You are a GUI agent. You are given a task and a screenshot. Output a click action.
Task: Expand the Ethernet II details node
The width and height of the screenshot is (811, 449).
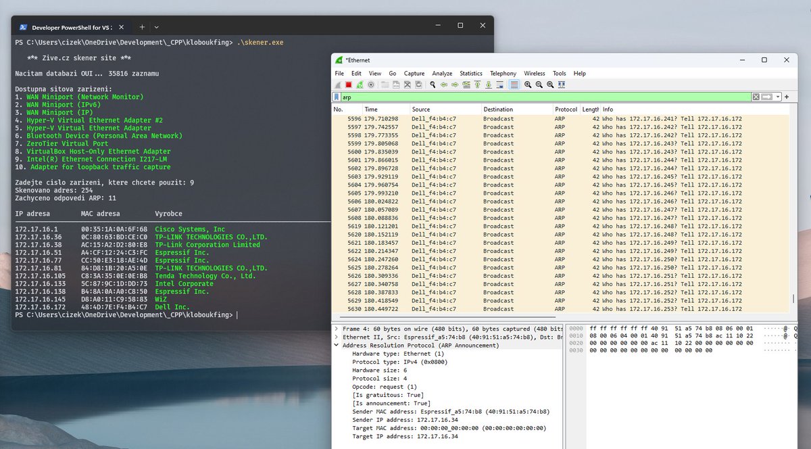pyautogui.click(x=336, y=337)
